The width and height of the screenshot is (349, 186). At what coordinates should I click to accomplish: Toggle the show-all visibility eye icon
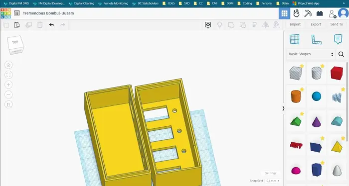[x=208, y=25]
